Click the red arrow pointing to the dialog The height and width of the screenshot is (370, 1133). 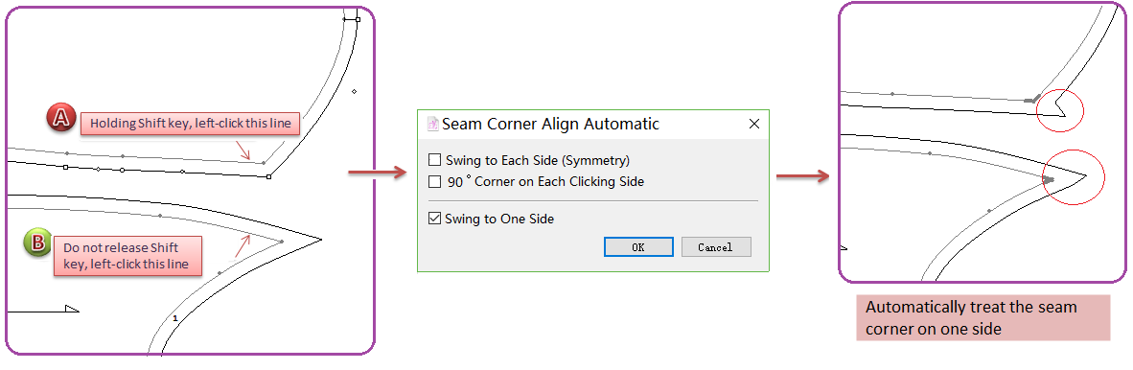pyautogui.click(x=378, y=172)
